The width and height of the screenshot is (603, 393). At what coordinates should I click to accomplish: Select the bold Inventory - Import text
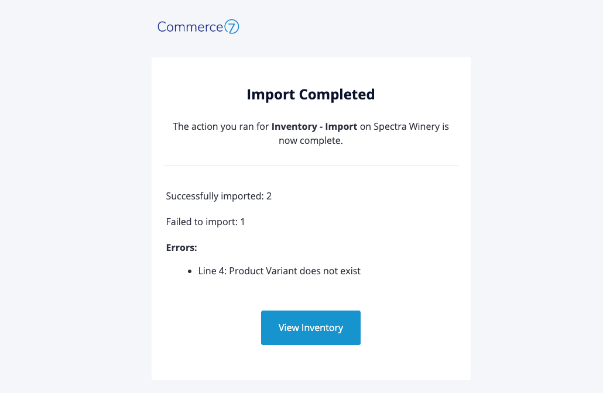pyautogui.click(x=314, y=126)
